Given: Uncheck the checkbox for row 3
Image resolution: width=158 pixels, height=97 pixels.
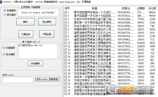Looking at the screenshot, I should 65,19.
